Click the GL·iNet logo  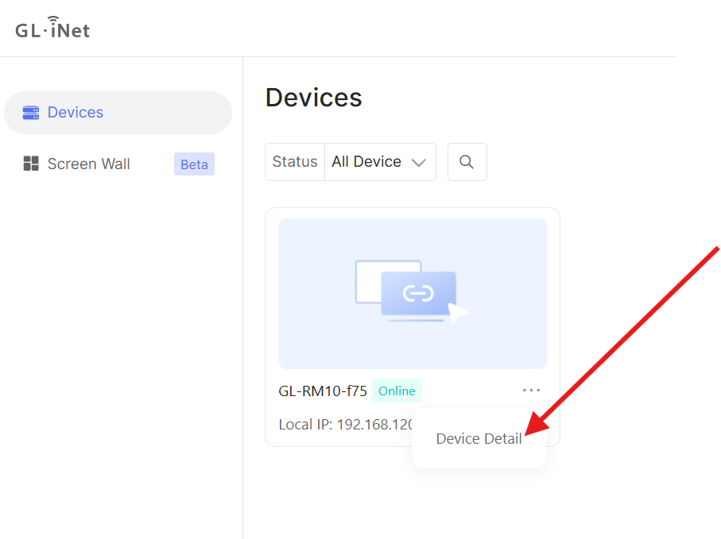52,29
